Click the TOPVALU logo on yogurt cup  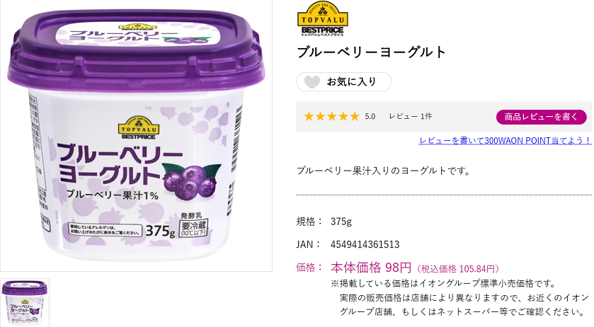point(139,127)
